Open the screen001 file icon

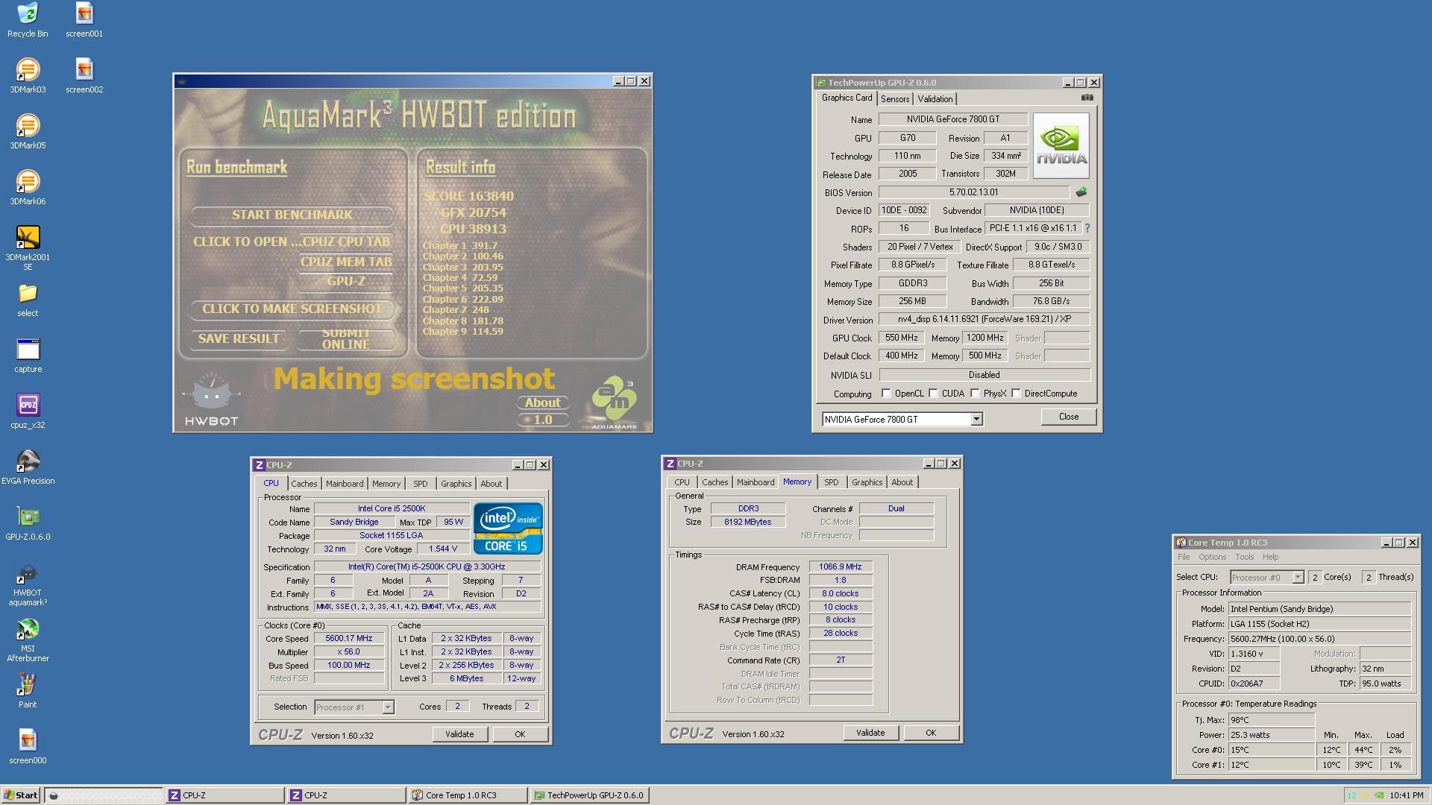pos(84,20)
